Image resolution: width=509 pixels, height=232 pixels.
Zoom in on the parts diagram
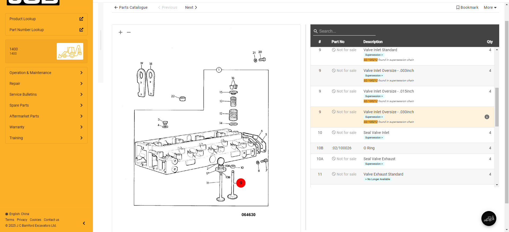[121, 32]
